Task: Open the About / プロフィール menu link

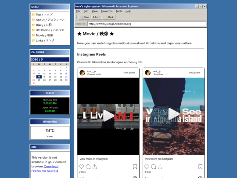Action: (x=50, y=20)
